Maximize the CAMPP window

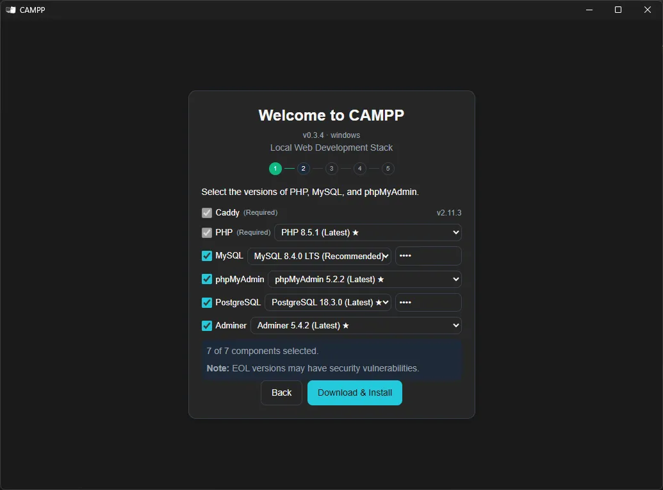(618, 10)
